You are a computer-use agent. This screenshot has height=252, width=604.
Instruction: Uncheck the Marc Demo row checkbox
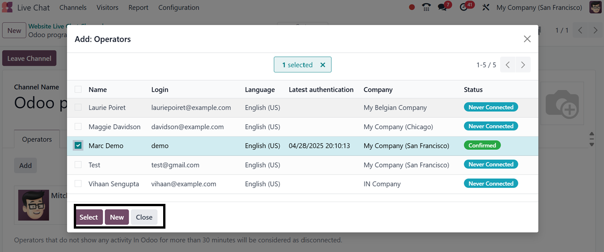pos(78,146)
